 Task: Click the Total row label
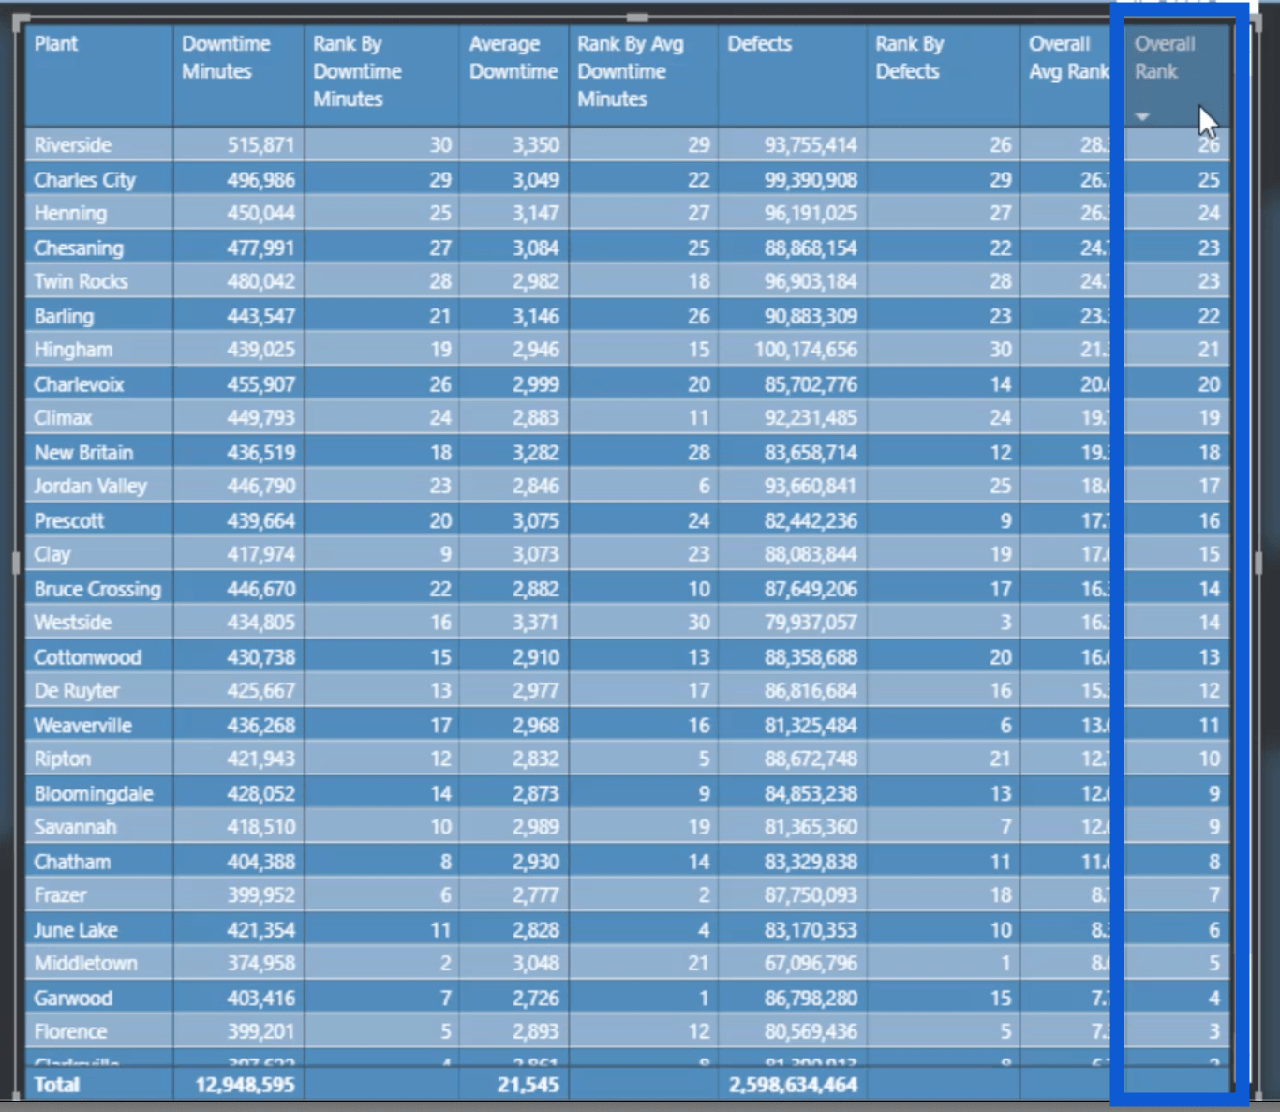(x=57, y=1085)
